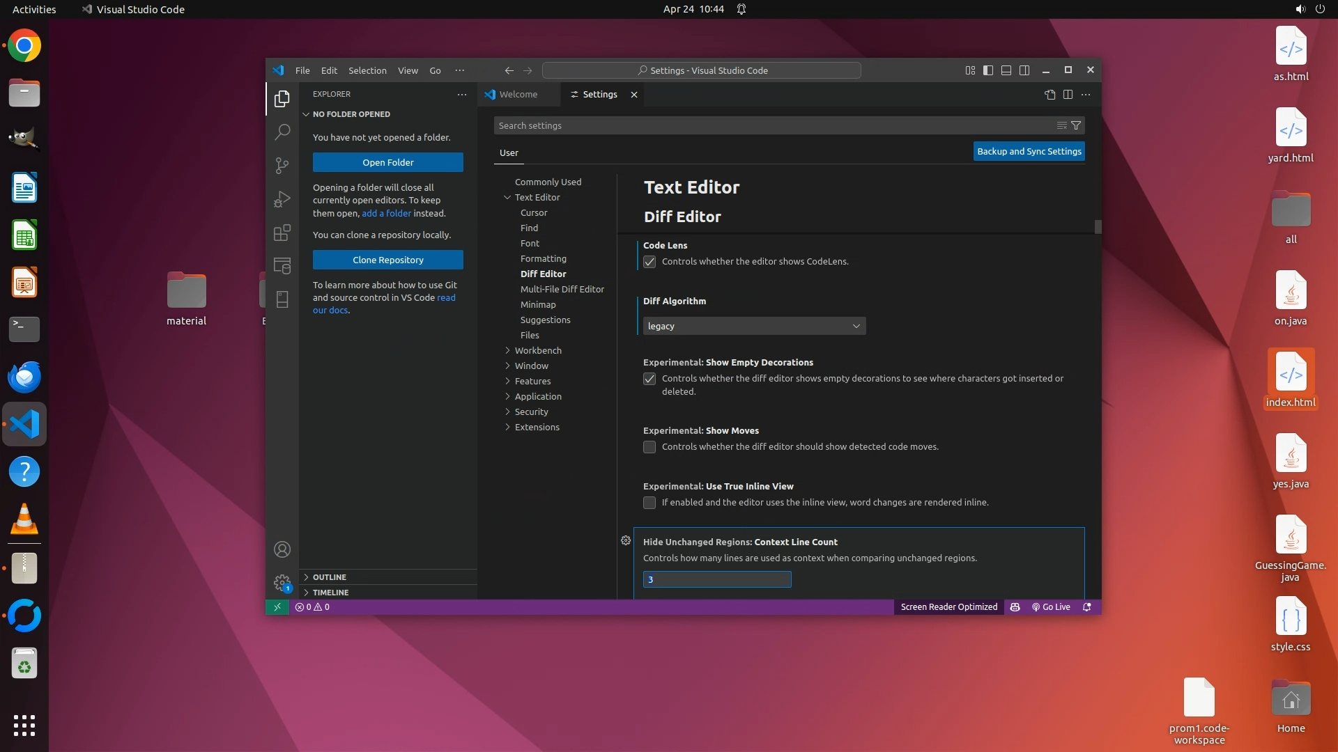Viewport: 1338px width, 752px height.
Task: Open the Selection menu
Action: click(367, 70)
